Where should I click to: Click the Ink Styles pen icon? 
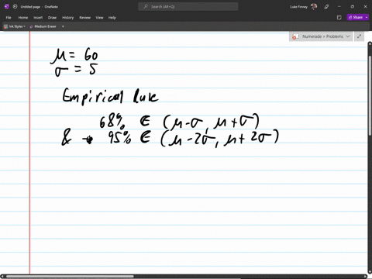[5, 26]
